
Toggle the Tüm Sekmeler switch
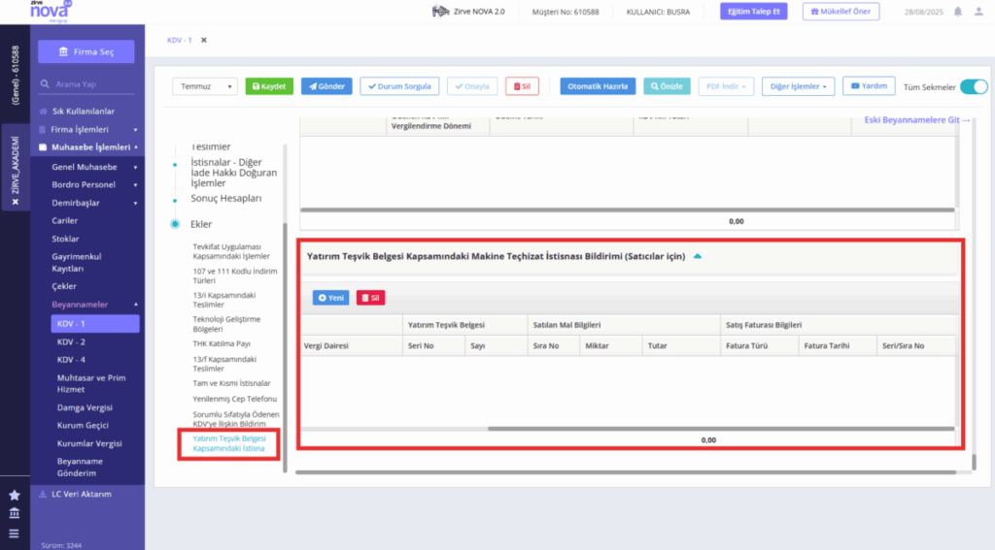coord(974,86)
